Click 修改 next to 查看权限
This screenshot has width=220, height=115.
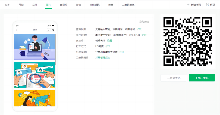coord(139,29)
